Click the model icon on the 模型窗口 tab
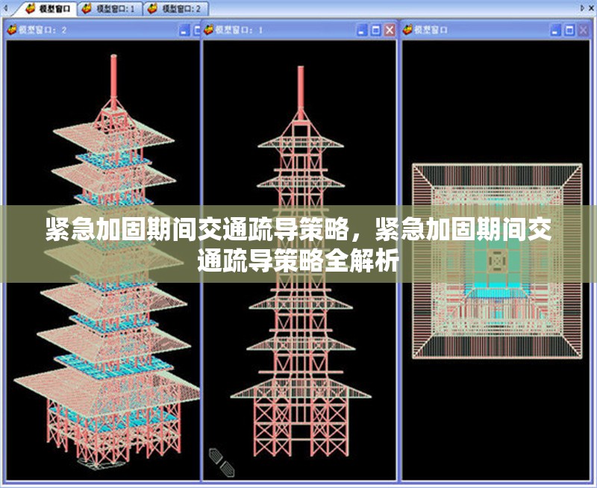 (x=30, y=10)
